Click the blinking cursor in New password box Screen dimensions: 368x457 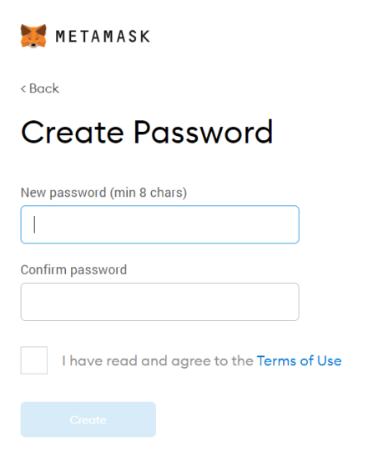(34, 224)
